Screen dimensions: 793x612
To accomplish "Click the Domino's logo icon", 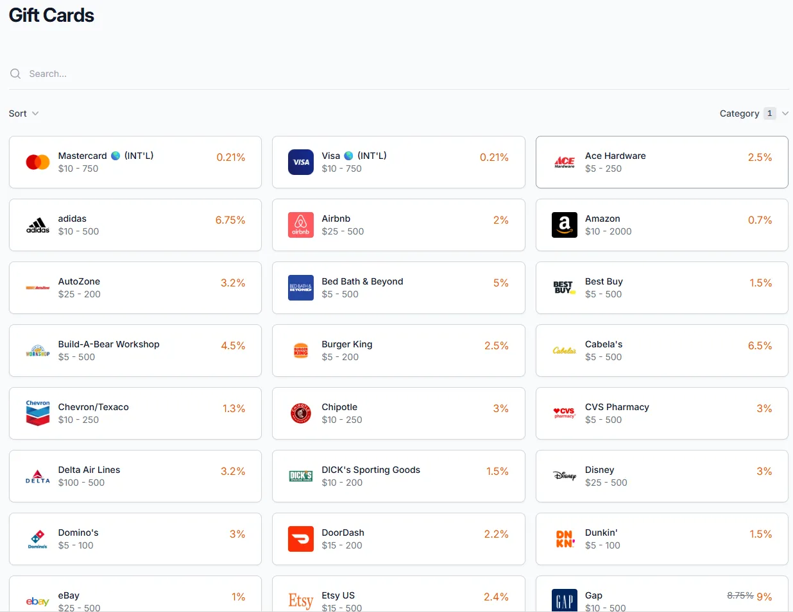I will click(x=38, y=539).
